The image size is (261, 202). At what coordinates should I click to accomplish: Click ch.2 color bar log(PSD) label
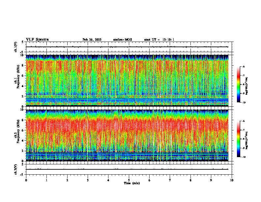[247, 140]
